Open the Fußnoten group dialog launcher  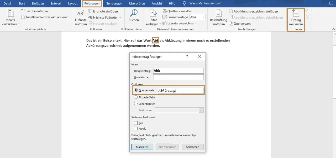click(x=122, y=30)
